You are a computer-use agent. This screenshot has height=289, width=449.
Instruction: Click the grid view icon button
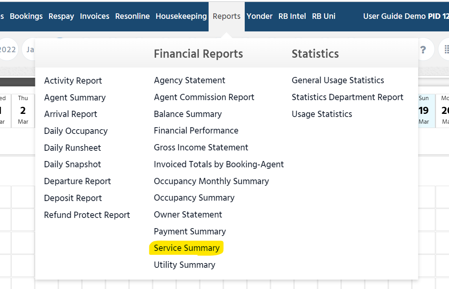click(445, 50)
